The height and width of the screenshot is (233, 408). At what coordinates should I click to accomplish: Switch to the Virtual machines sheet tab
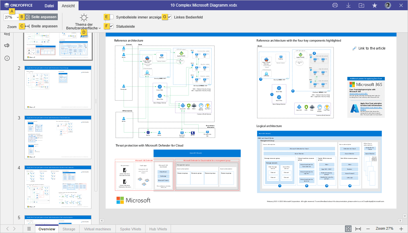coord(97,229)
